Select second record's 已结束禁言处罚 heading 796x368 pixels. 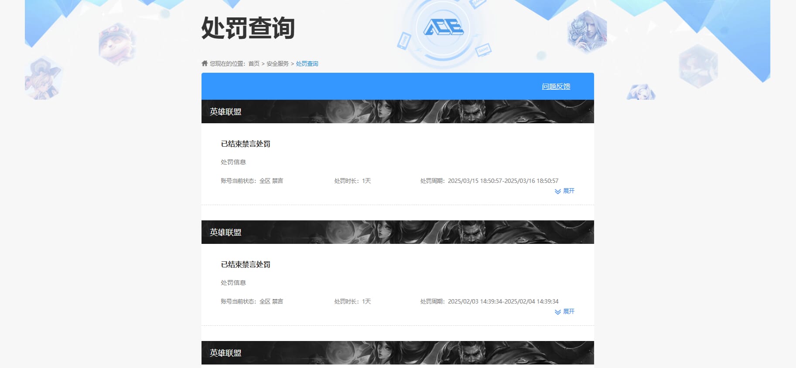(246, 264)
